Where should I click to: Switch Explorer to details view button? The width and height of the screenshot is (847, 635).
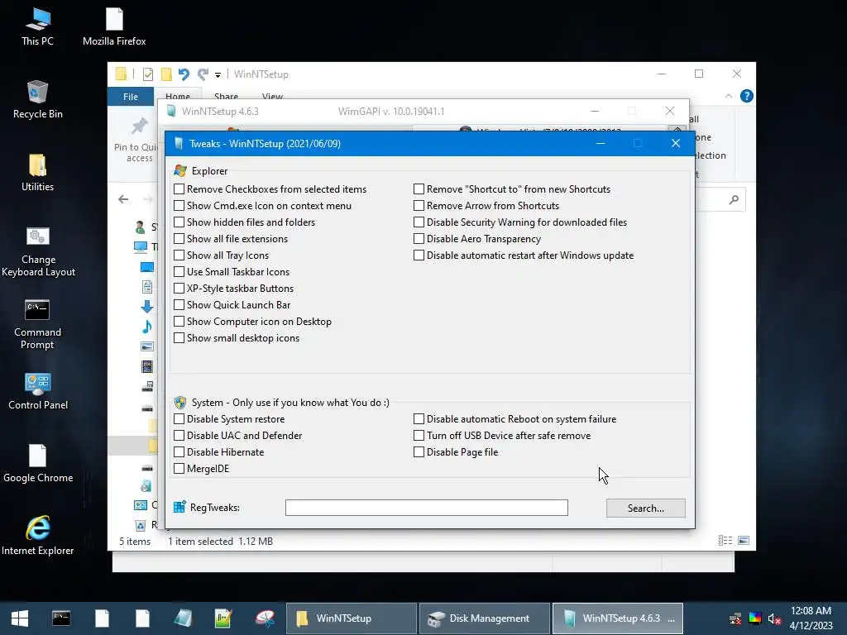(x=725, y=541)
